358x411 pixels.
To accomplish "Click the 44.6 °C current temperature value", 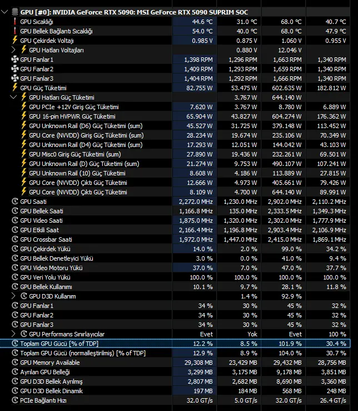I will pos(202,22).
